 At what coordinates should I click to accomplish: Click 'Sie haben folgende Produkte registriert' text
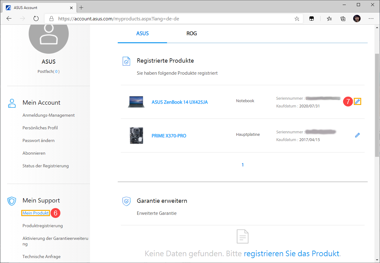tap(177, 73)
